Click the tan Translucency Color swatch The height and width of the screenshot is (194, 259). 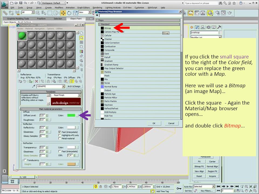point(71,164)
